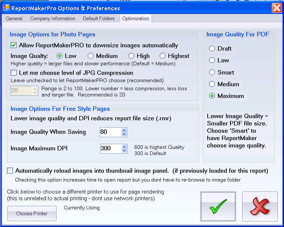The image size is (284, 227).
Task: Close the Options & Preferences window
Action: coord(276,8)
